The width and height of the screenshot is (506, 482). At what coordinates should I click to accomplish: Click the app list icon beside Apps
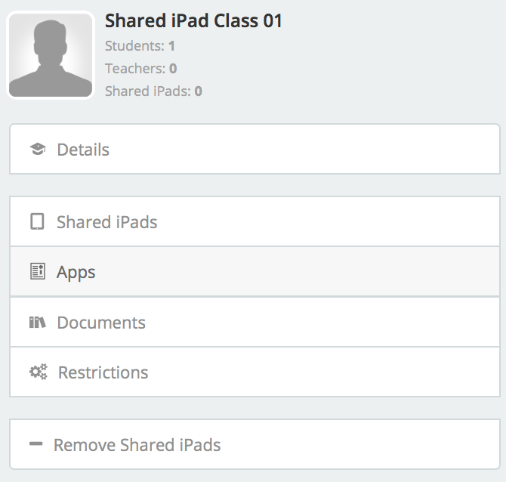point(38,271)
